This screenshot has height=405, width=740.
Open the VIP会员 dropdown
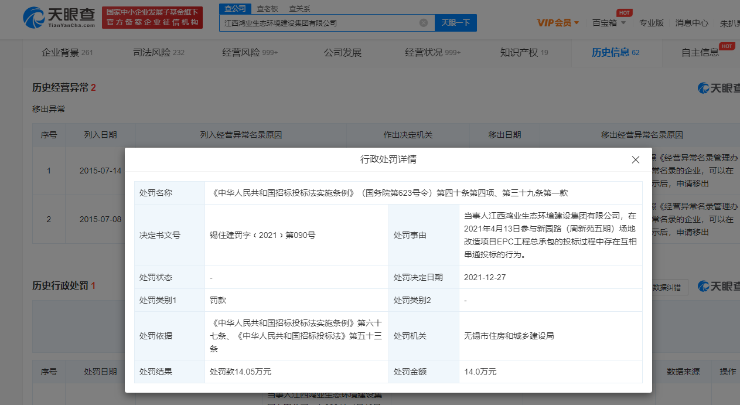(558, 23)
